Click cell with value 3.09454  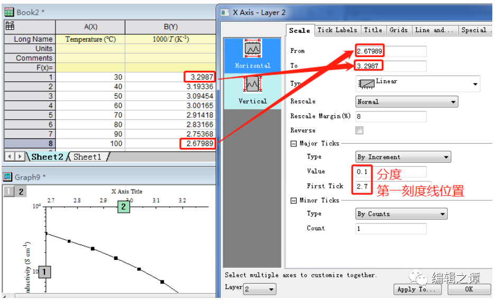click(170, 96)
